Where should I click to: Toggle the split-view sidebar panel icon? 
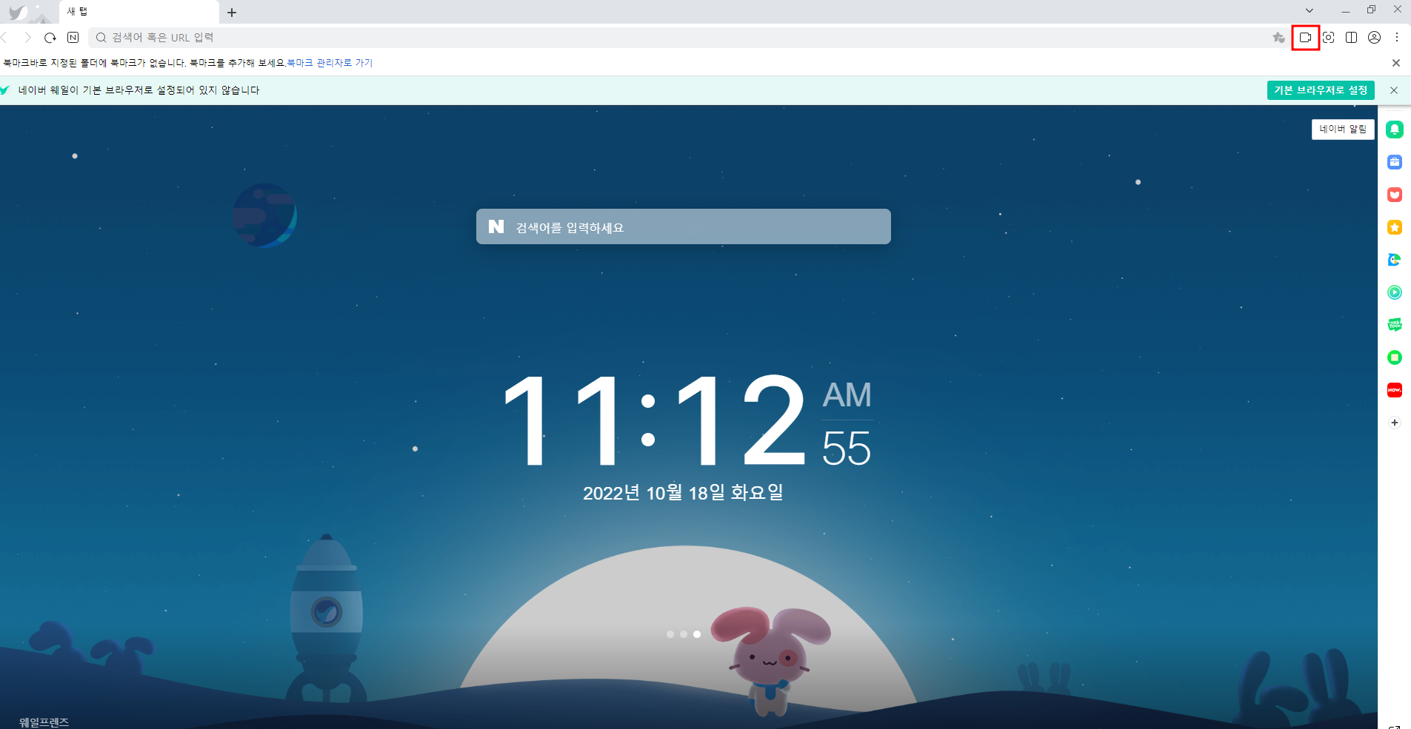[x=1351, y=37]
